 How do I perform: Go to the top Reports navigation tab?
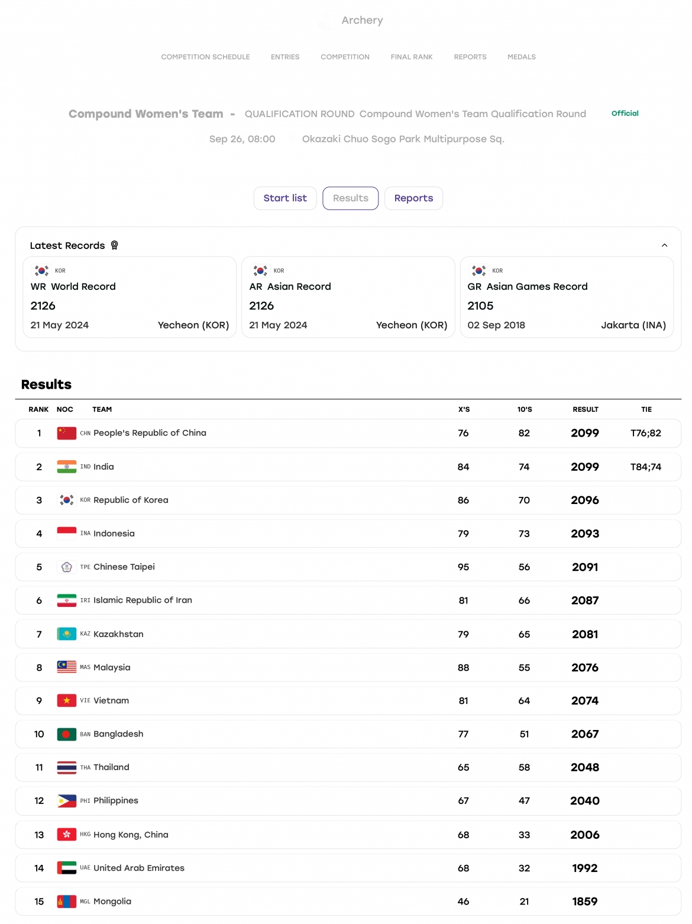470,57
